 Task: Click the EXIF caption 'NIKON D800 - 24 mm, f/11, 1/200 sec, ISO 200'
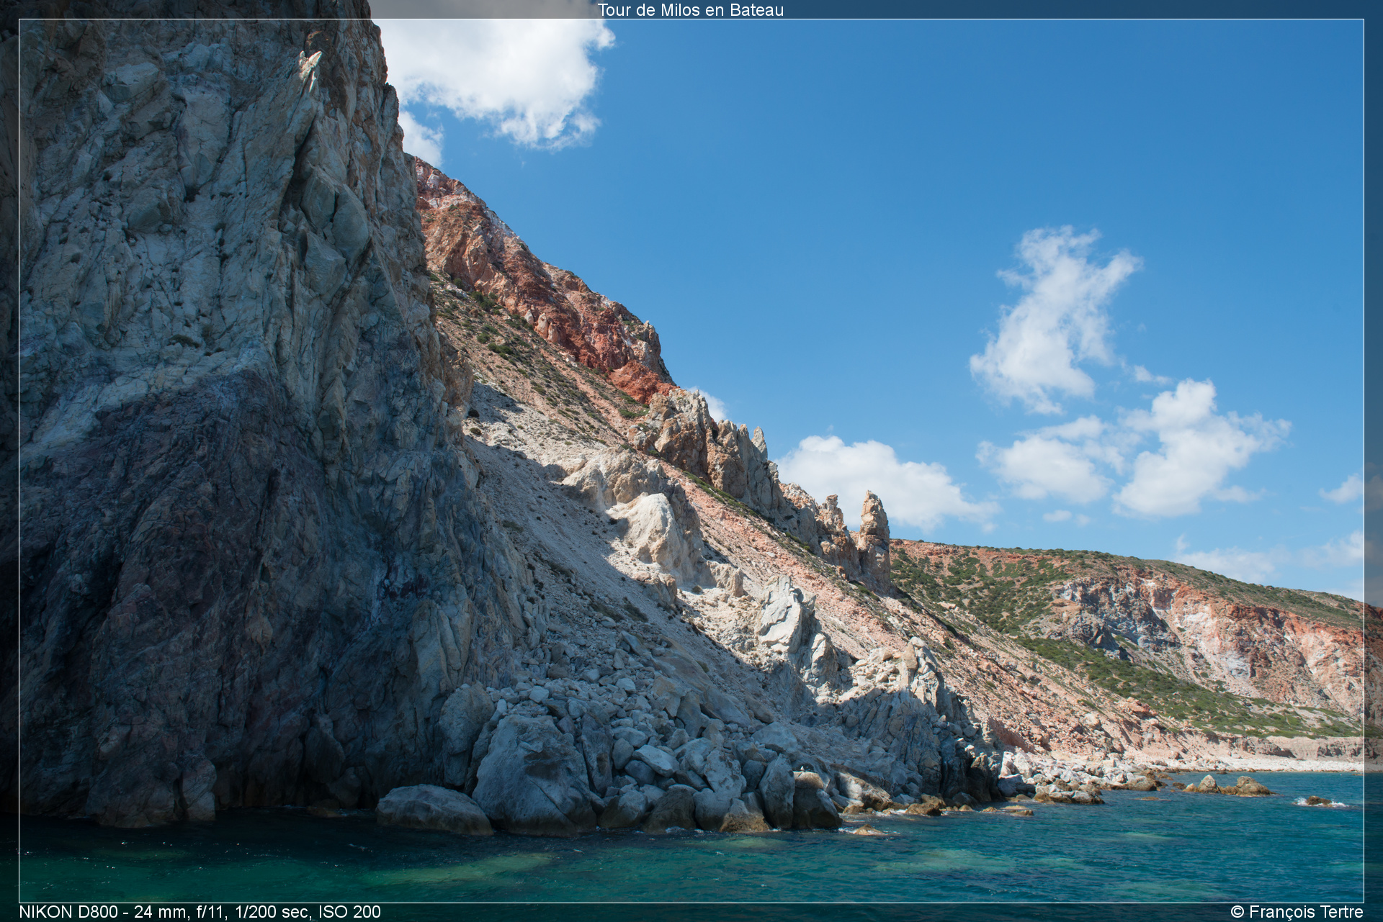[x=200, y=912]
